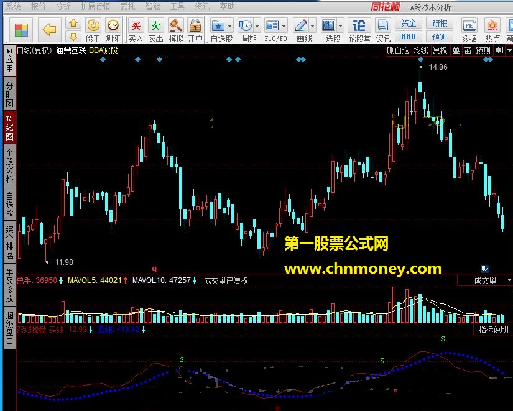
Task: Click the 11.98 low price label
Action: pyautogui.click(x=64, y=262)
